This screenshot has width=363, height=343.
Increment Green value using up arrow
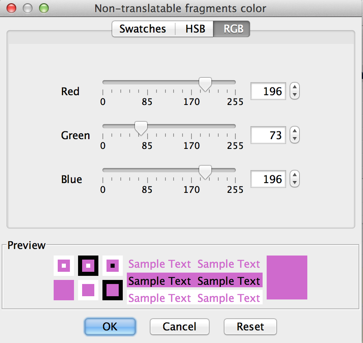295,131
